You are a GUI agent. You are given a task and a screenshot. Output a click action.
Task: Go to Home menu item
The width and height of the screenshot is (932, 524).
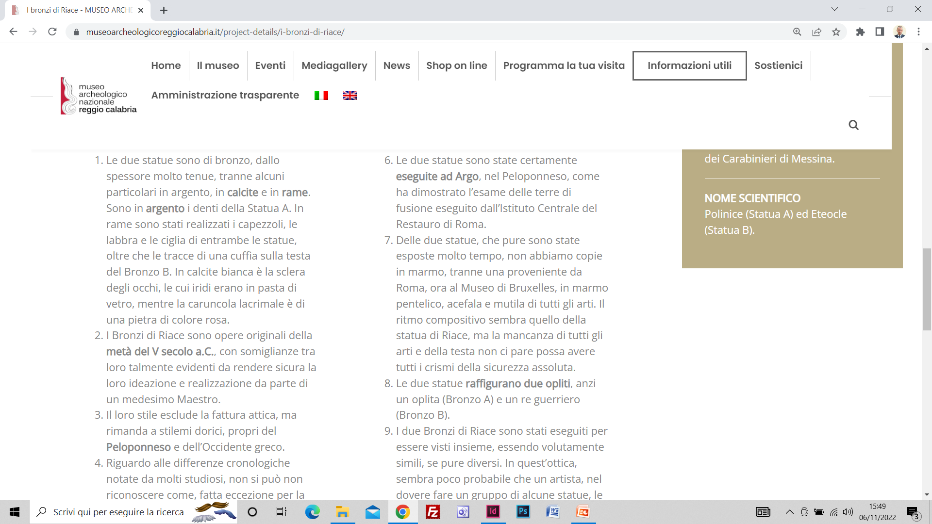[x=166, y=65]
